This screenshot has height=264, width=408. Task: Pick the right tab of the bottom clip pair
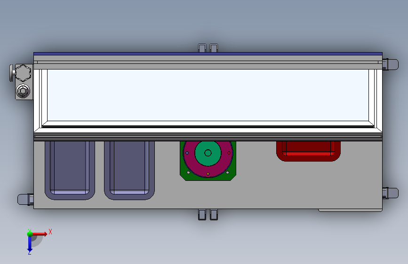click(x=214, y=215)
